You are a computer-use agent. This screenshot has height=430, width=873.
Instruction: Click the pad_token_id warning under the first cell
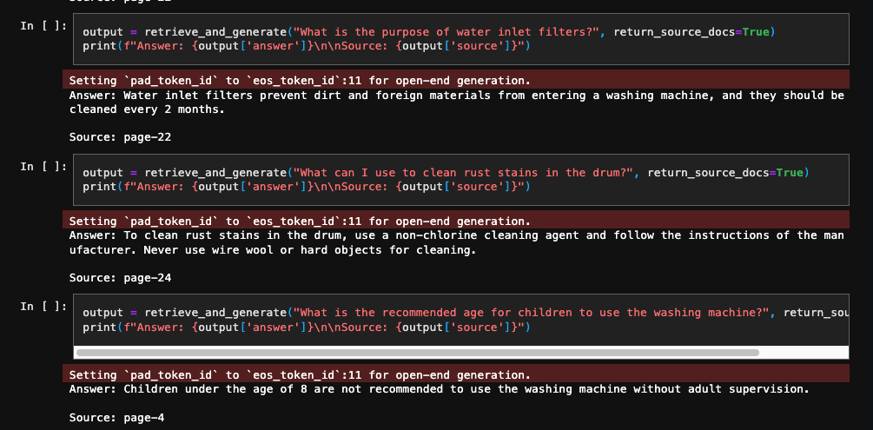click(x=299, y=80)
